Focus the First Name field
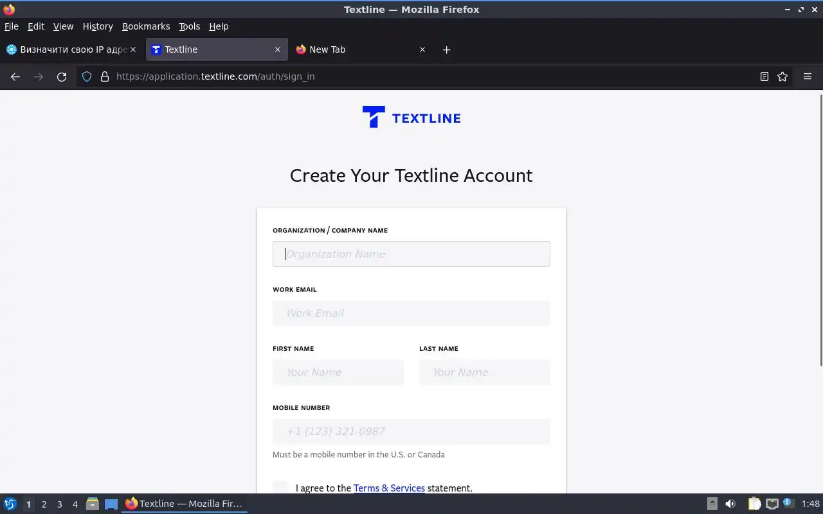 click(338, 372)
